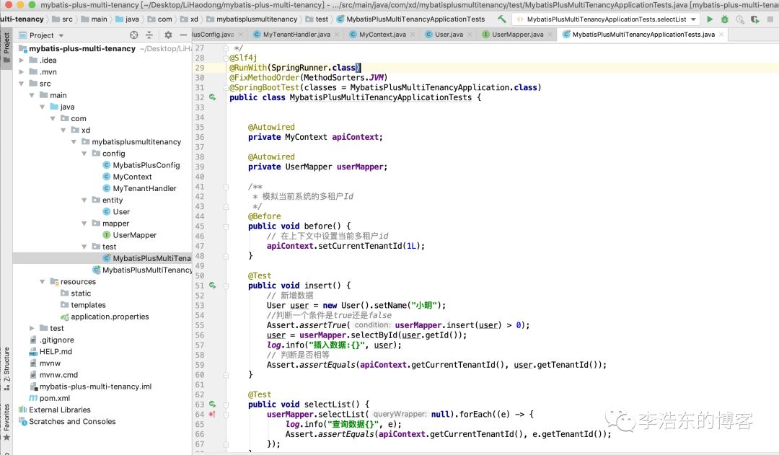Screen dimensions: 779x455
Task: Expand the .mvn folder
Action: pos(22,72)
